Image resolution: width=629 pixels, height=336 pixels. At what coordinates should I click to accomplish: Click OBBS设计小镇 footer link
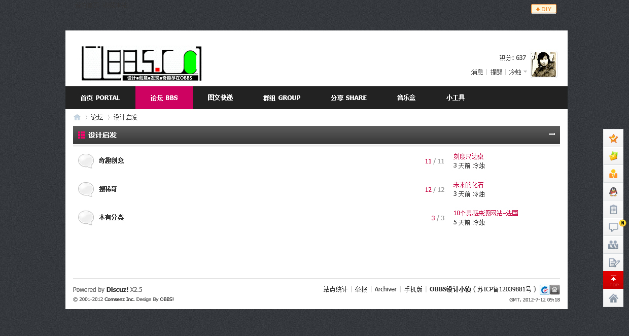(450, 289)
